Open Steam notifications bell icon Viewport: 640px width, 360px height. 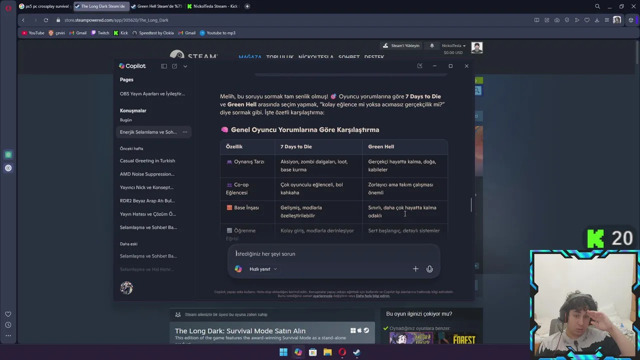pyautogui.click(x=432, y=45)
